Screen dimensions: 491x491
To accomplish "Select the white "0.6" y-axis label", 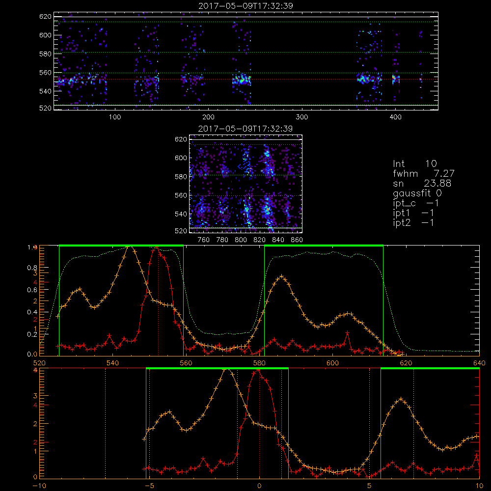I will click(x=32, y=290).
